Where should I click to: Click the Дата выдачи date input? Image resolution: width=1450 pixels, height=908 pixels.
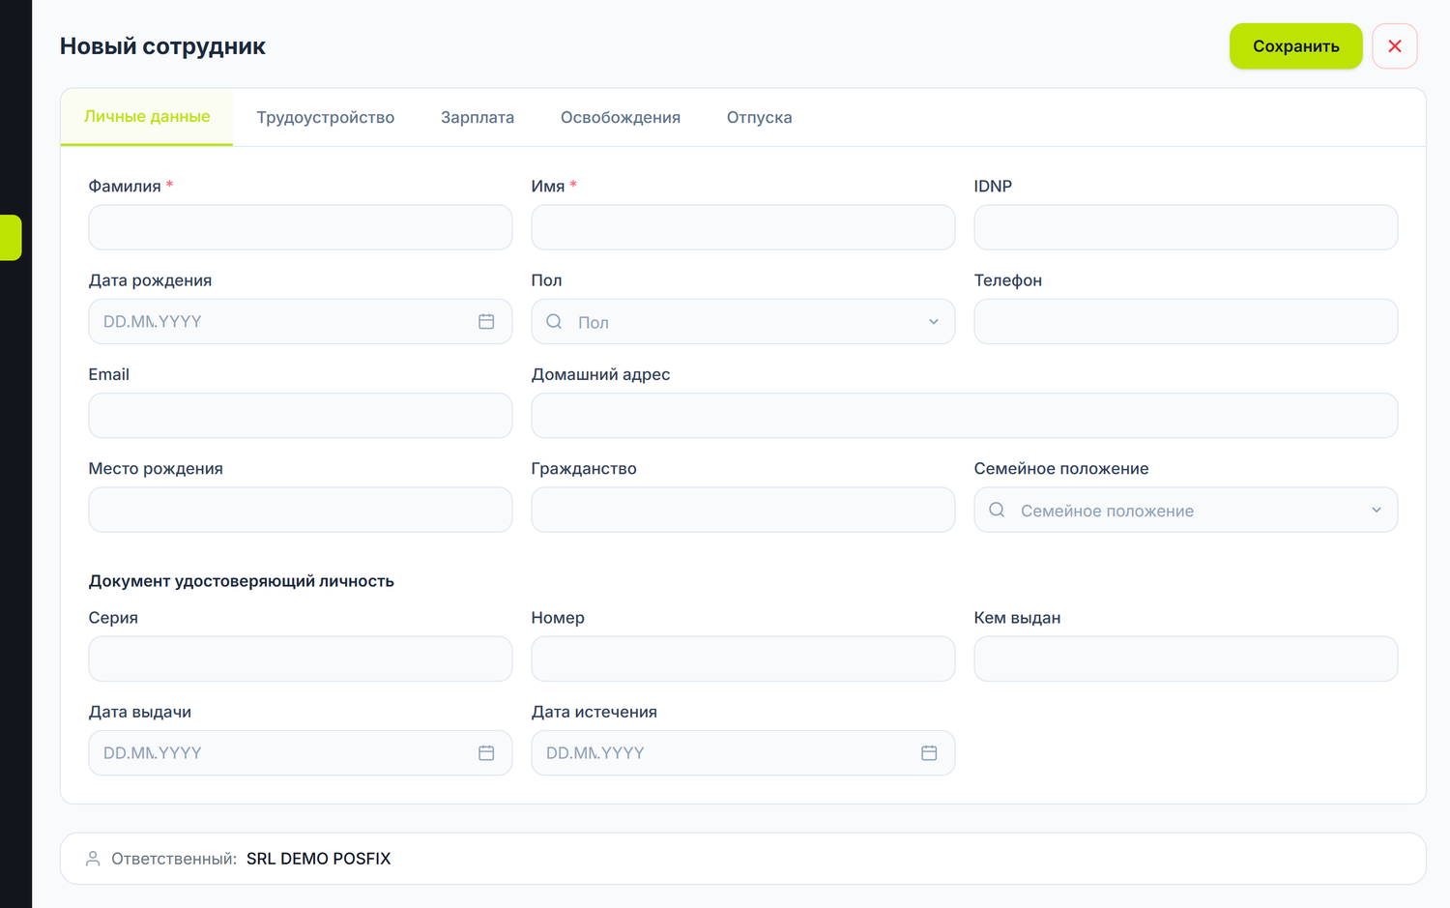301,753
